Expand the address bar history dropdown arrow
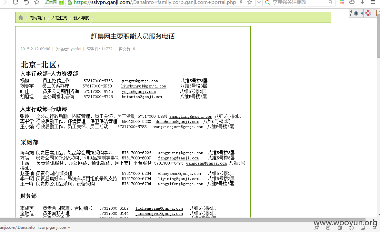The width and height of the screenshot is (380, 232). [259, 3]
